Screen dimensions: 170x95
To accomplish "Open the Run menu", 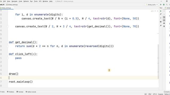I will tap(31, 1).
